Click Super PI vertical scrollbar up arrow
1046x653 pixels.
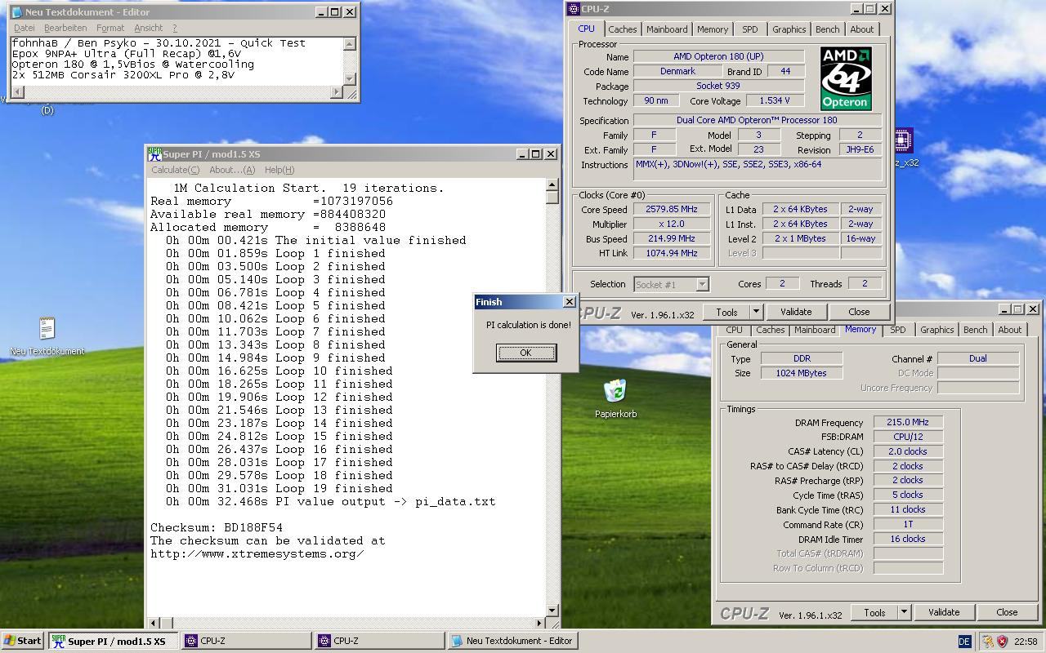552,185
